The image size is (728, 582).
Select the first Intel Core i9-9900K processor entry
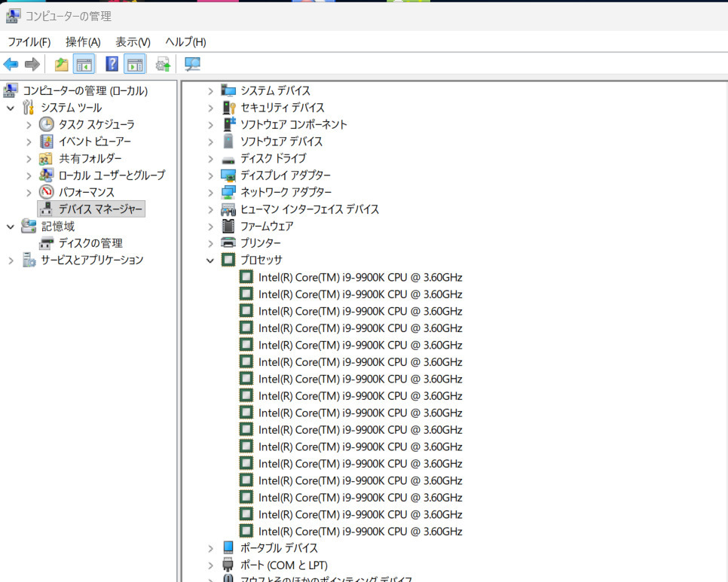pos(359,277)
